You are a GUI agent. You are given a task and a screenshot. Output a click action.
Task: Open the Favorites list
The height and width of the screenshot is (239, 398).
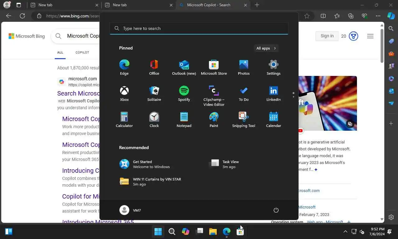pos(337,16)
